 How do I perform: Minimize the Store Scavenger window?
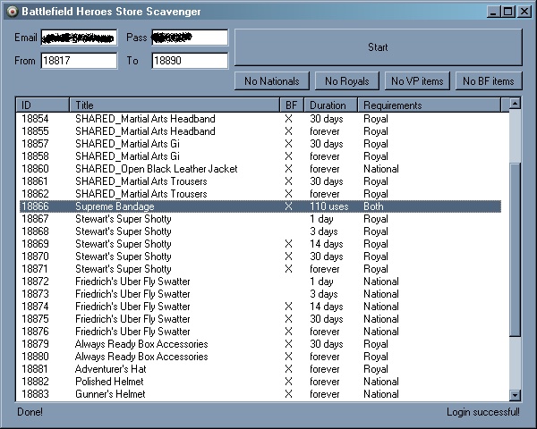493,12
